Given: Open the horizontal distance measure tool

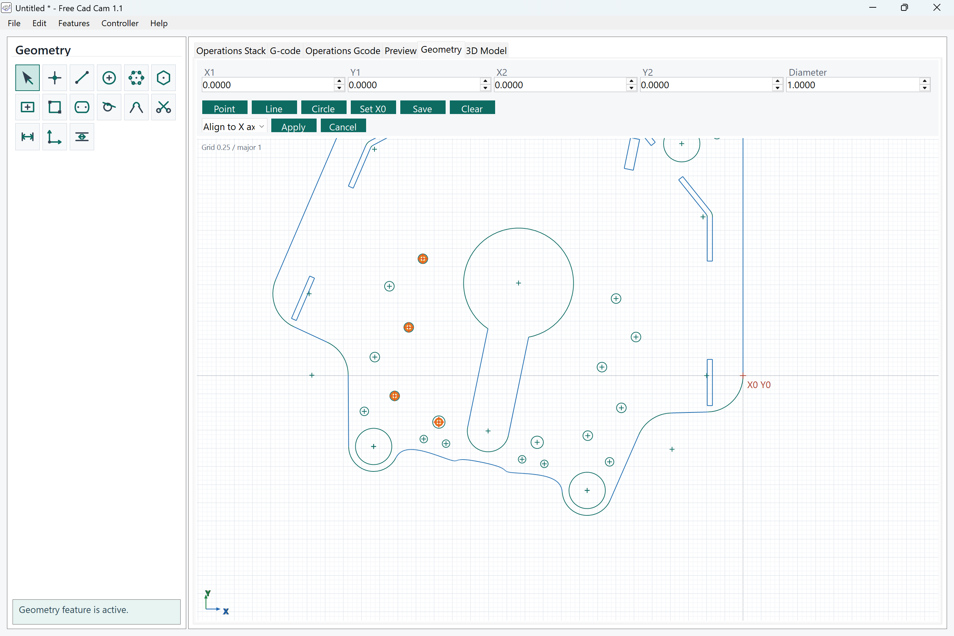Looking at the screenshot, I should pyautogui.click(x=27, y=137).
